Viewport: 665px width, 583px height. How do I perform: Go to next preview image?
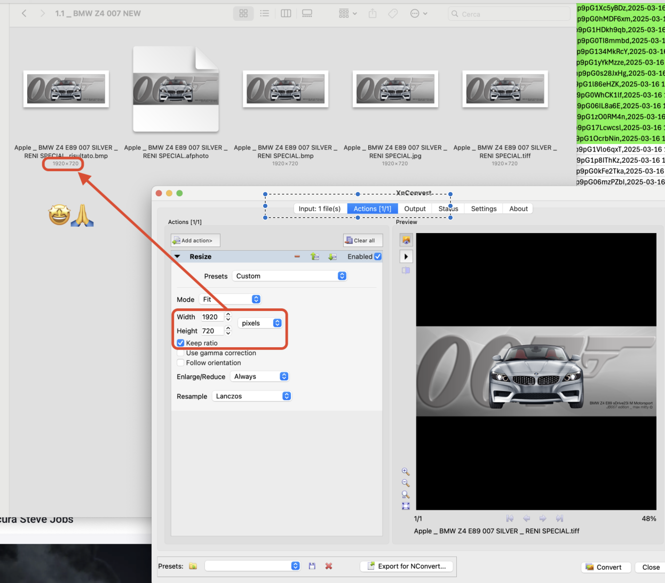click(543, 518)
